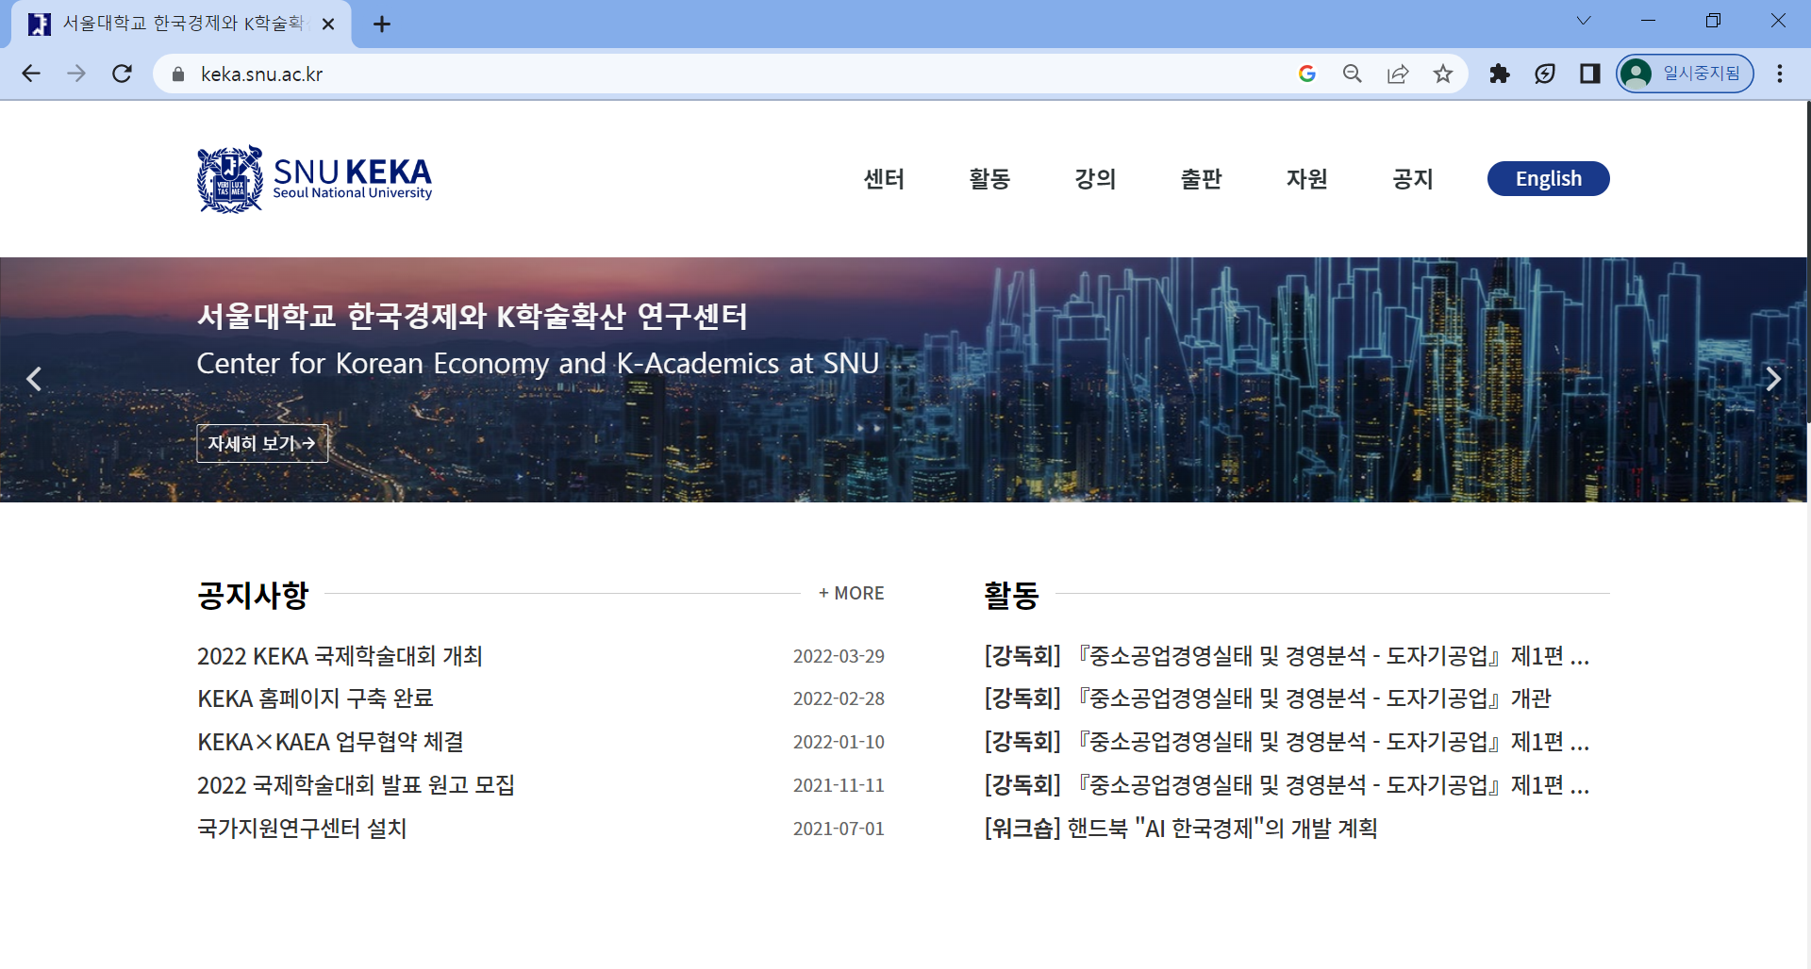1811x969 pixels.
Task: Open the 센터 menu
Action: [884, 179]
